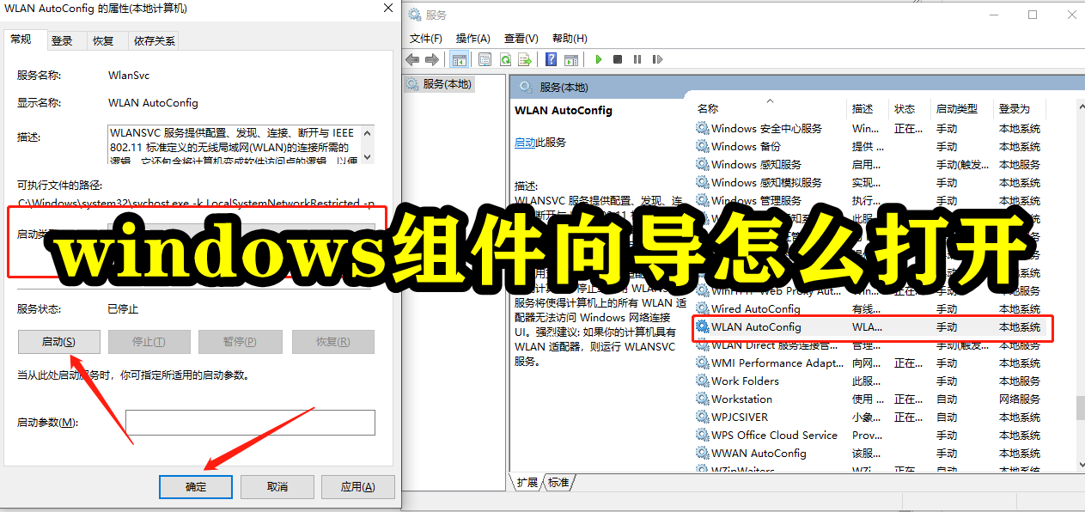
Task: Click gear icon of WPJCSIVER row
Action: pyautogui.click(x=703, y=417)
